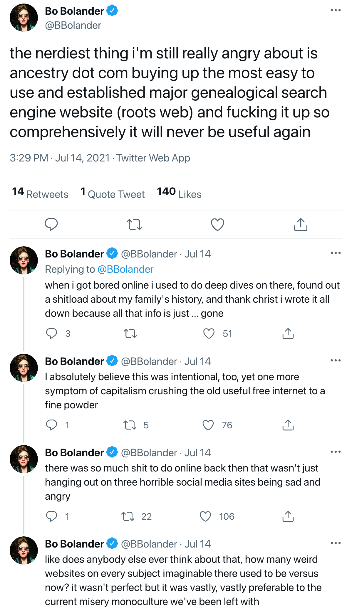
Task: Click the 3:29 PM Jul 14, 2021 timestamp
Action: [60, 158]
